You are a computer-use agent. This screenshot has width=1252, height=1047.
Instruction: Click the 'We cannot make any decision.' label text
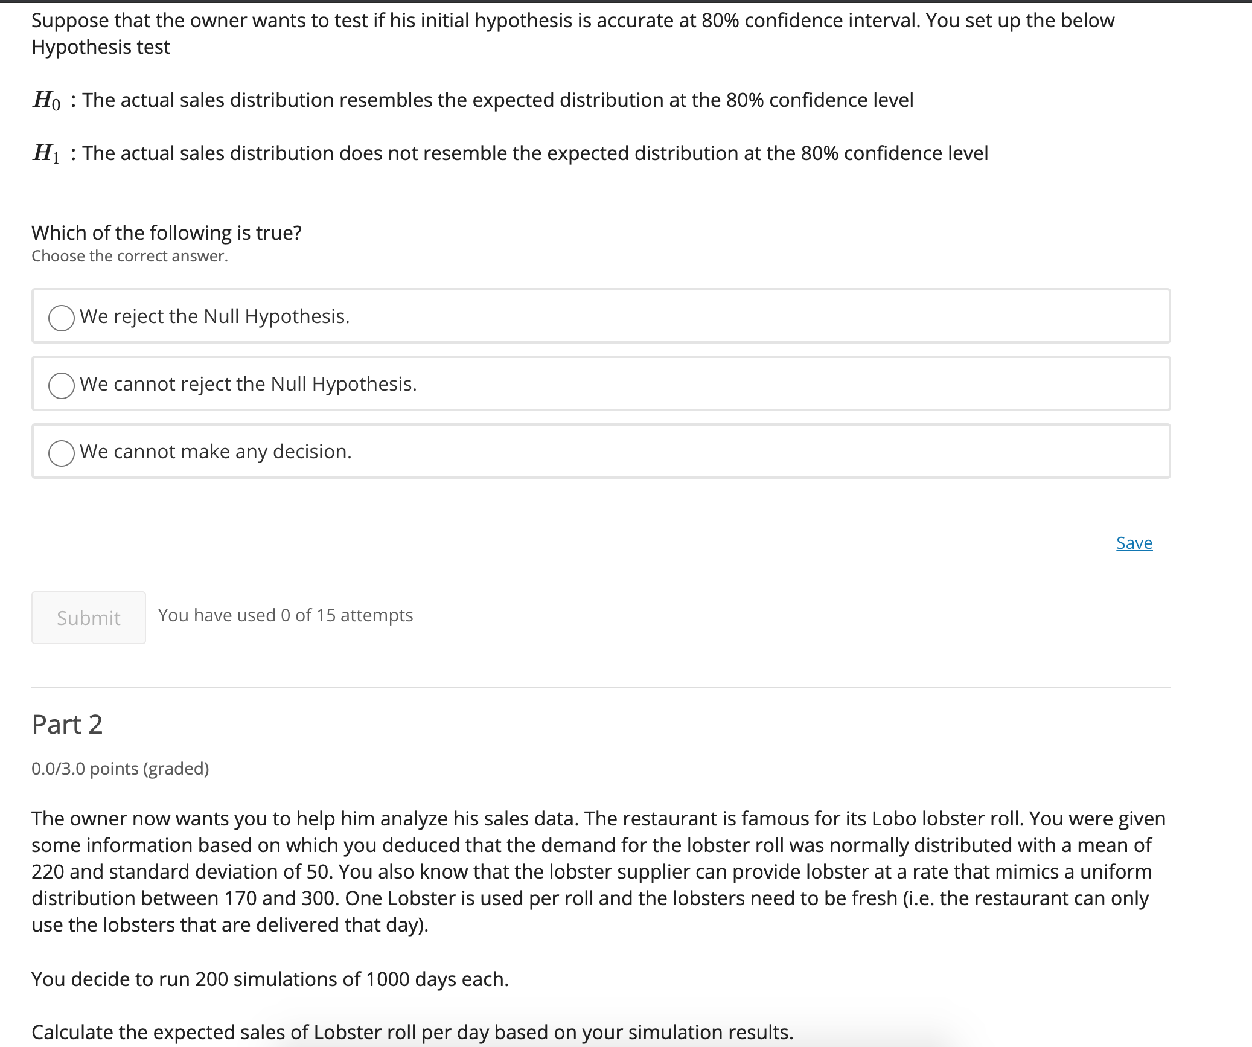pyautogui.click(x=216, y=452)
